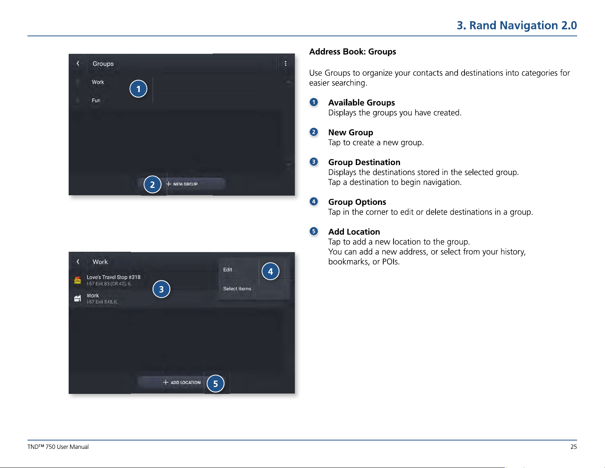This screenshot has height=468, width=605.
Task: Click the scroll down arrow in Groups list
Action: point(289,165)
